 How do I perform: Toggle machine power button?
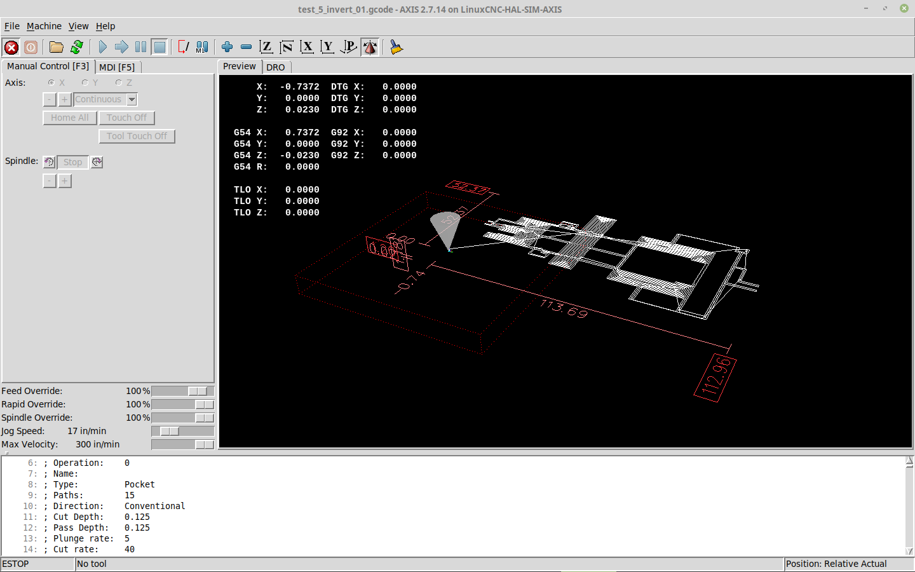[30, 47]
